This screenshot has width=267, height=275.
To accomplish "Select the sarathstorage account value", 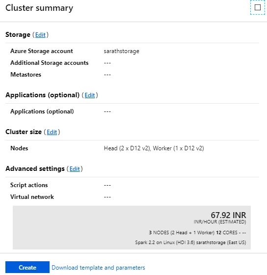I will coord(121,51).
